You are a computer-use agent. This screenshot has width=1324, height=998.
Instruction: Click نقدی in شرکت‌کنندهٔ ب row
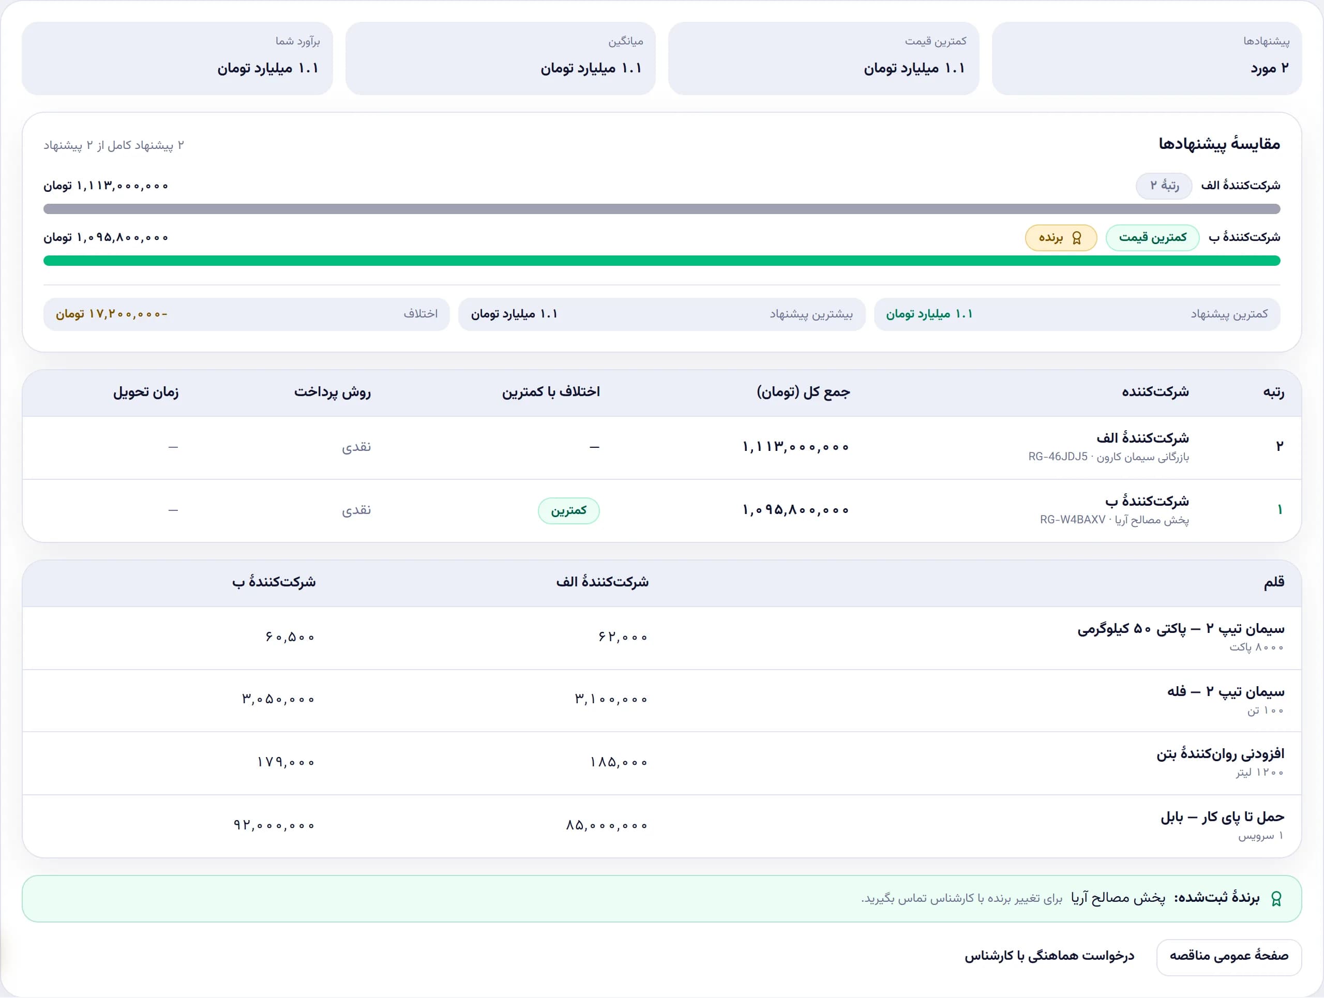pyautogui.click(x=356, y=510)
